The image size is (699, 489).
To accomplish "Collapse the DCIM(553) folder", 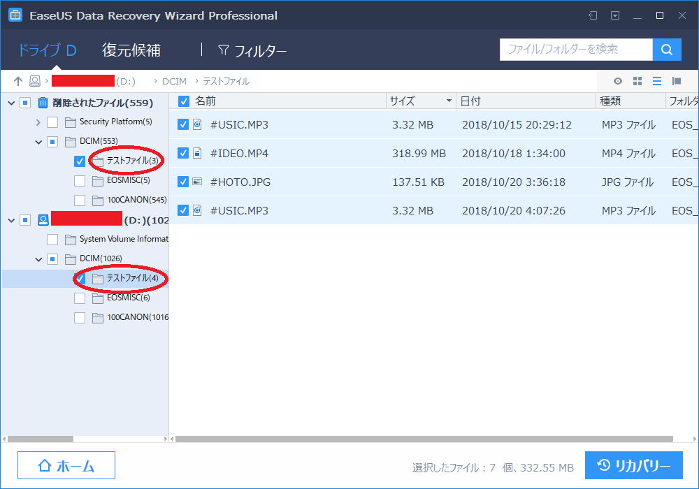I will pyautogui.click(x=38, y=142).
